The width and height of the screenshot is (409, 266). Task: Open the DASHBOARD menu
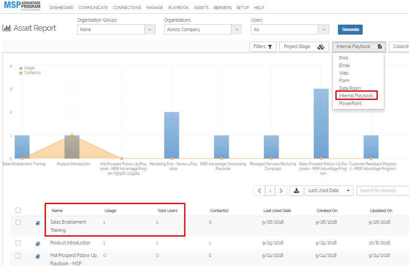tap(61, 7)
